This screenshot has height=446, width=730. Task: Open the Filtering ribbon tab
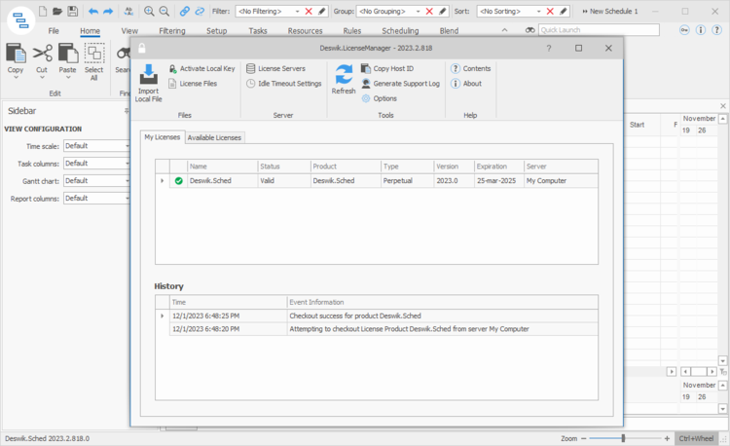point(171,31)
